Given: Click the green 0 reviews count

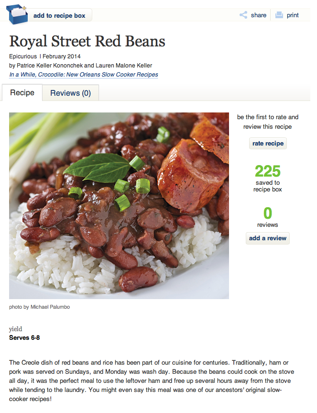Looking at the screenshot, I should tap(268, 212).
